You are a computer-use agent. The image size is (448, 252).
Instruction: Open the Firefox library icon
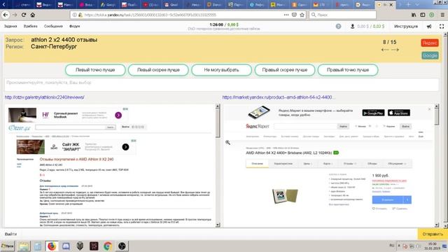click(414, 15)
